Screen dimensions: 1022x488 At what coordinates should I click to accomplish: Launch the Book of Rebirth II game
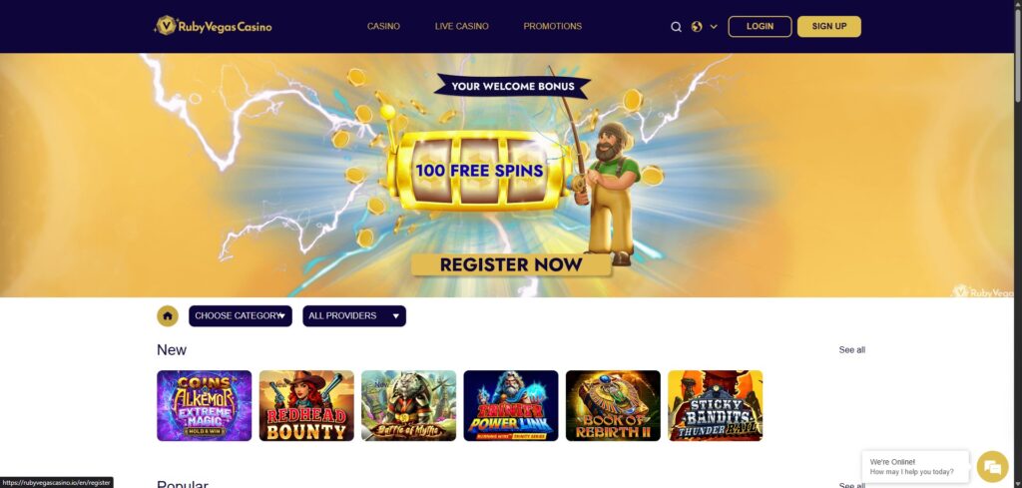613,406
